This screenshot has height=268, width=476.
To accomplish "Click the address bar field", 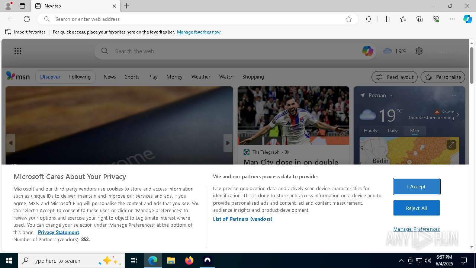I will [x=197, y=19].
